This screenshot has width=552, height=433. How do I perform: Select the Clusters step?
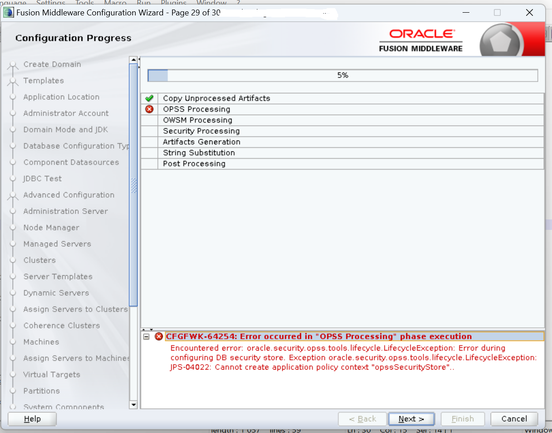(x=39, y=260)
